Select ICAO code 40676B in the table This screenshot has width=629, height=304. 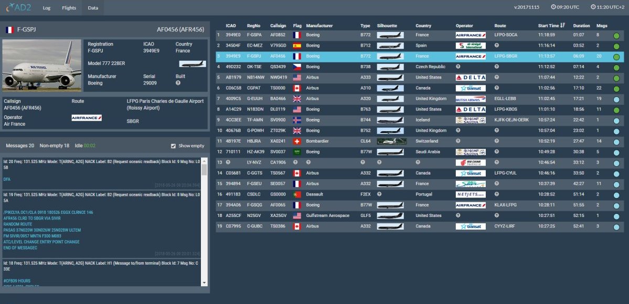click(x=233, y=131)
